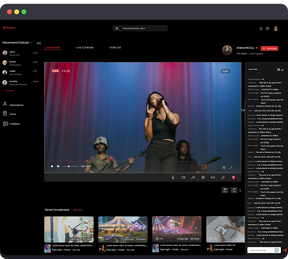Toggle the camera icon below the video
This screenshot has height=259, width=288.
pyautogui.click(x=183, y=177)
